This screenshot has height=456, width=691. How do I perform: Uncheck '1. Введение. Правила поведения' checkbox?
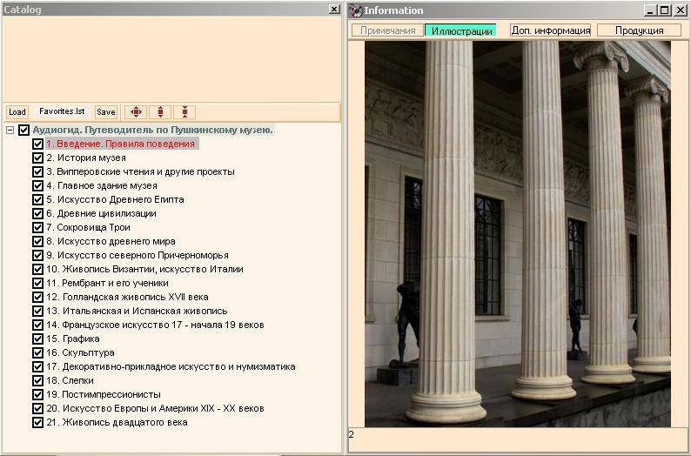[37, 144]
